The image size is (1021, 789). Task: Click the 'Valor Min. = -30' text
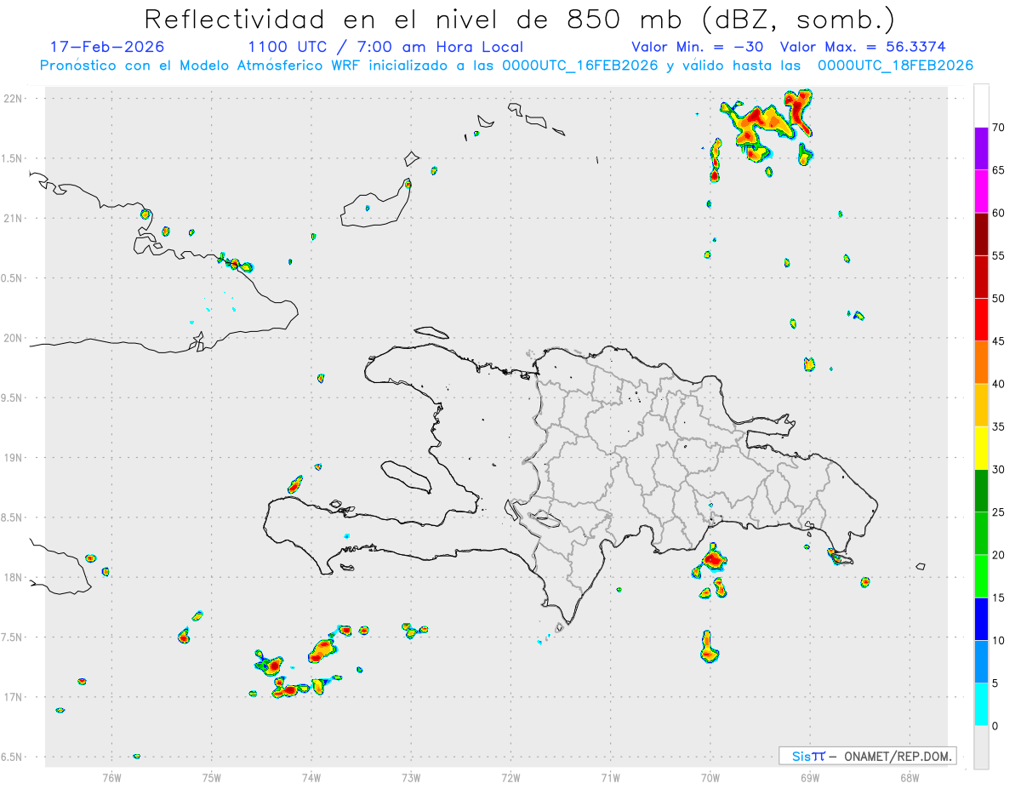pyautogui.click(x=699, y=47)
